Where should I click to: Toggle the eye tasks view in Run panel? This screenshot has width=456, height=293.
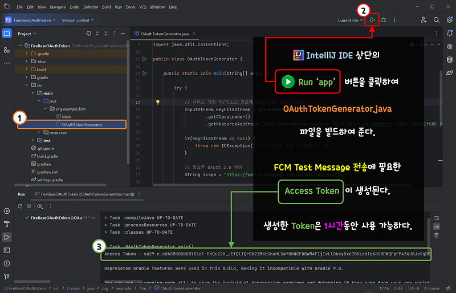coord(40,206)
